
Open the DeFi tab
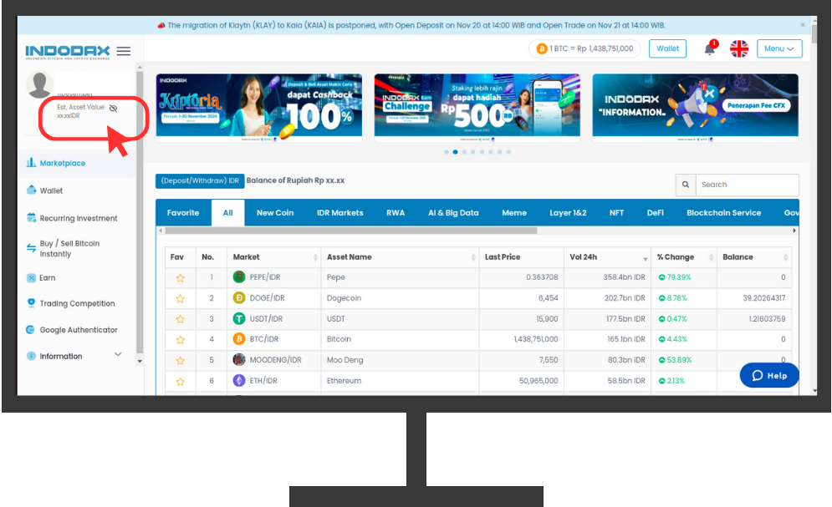[x=656, y=213]
